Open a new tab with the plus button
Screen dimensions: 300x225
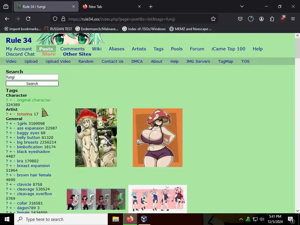[x=151, y=7]
